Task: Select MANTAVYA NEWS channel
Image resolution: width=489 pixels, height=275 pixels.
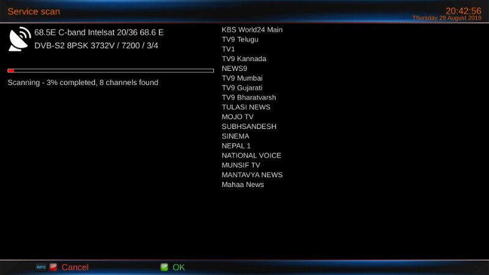Action: 252,175
